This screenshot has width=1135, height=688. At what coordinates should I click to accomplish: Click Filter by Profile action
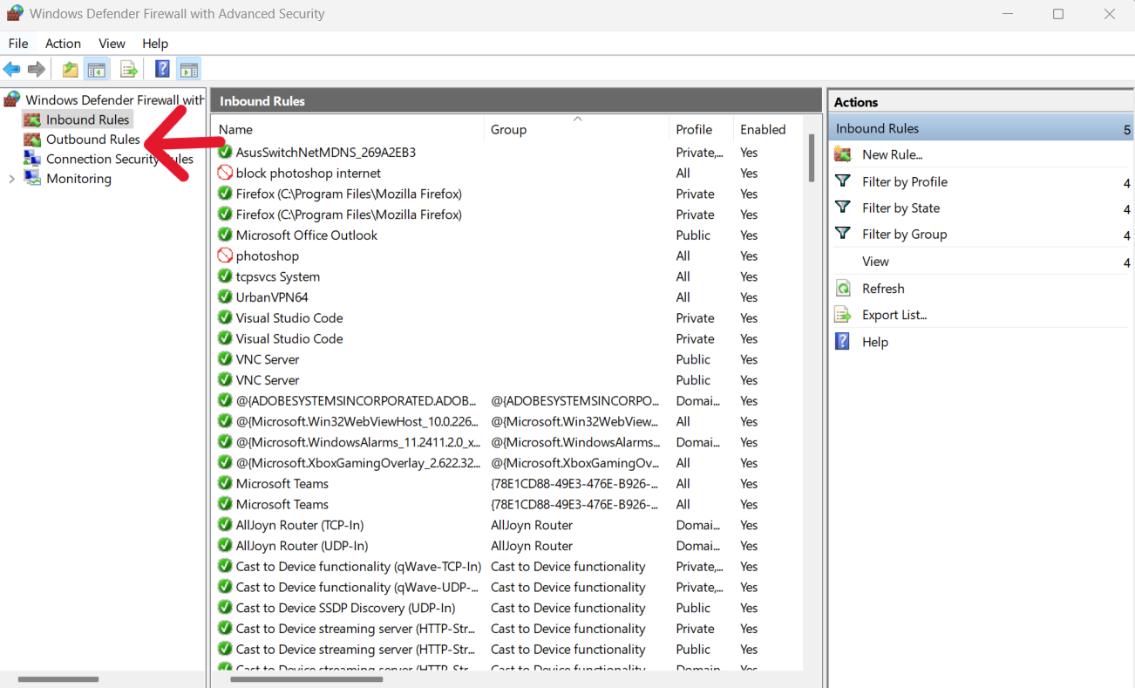click(905, 181)
